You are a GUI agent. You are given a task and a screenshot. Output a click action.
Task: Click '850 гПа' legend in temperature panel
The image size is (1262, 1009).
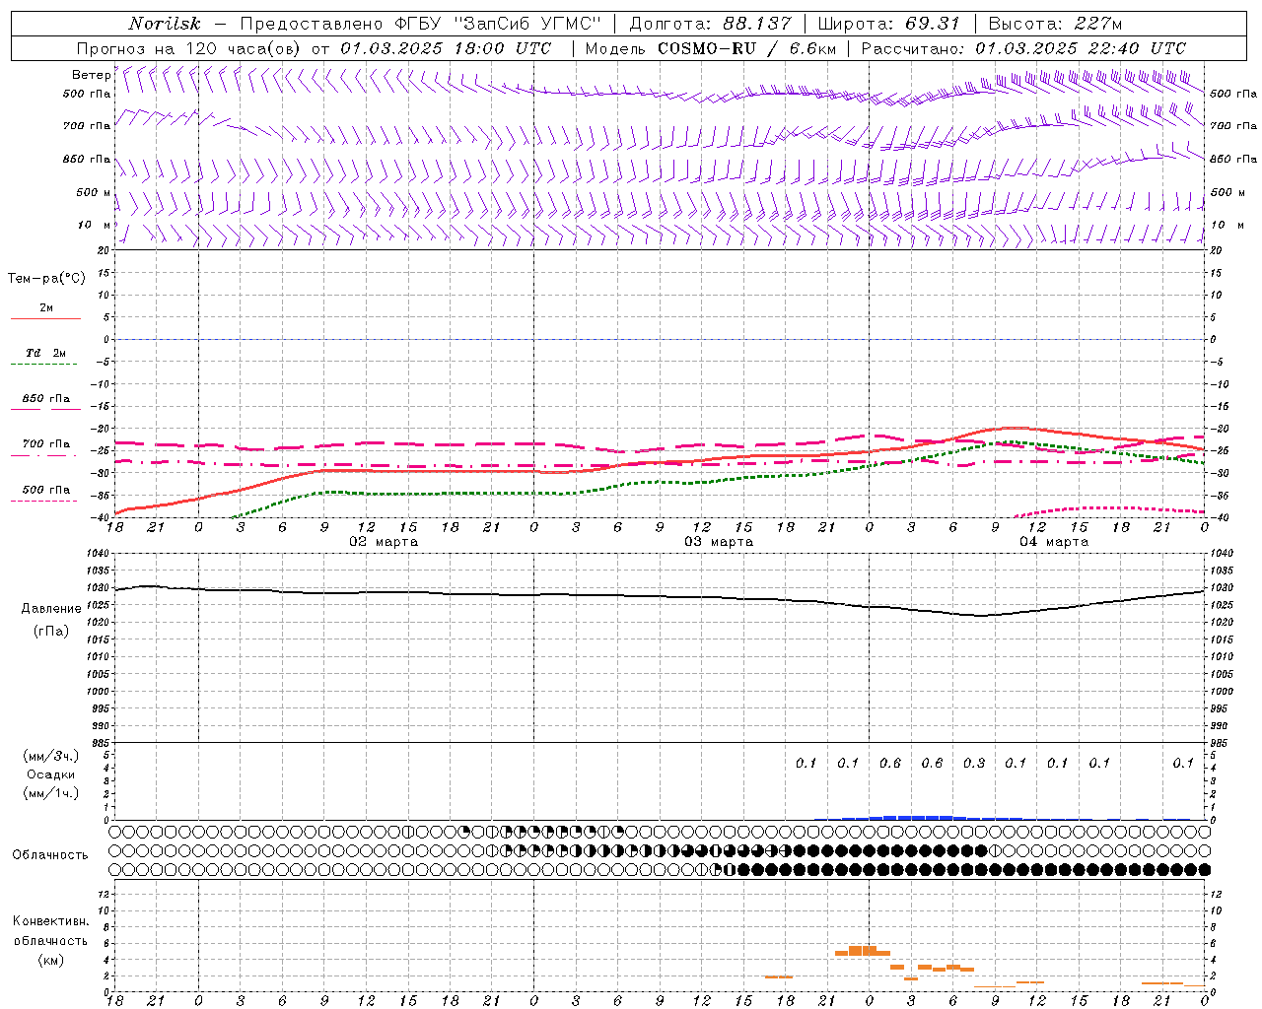(x=46, y=399)
